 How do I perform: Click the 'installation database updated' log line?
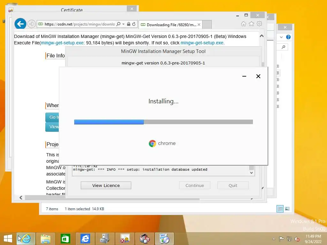click(x=140, y=170)
